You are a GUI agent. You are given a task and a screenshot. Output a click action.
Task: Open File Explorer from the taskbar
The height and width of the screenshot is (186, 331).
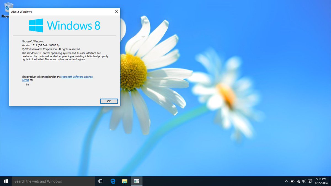[125, 181]
